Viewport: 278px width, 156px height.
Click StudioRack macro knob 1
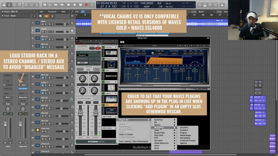[x=83, y=79]
